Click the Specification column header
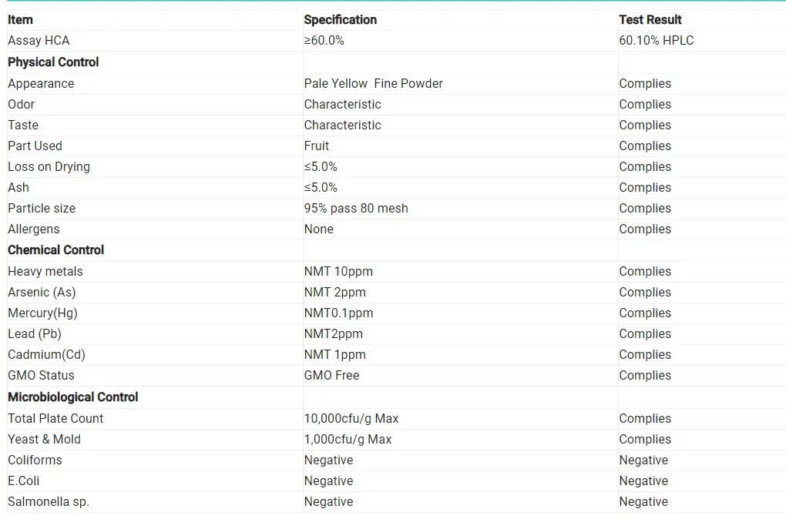This screenshot has width=786, height=519. point(340,20)
